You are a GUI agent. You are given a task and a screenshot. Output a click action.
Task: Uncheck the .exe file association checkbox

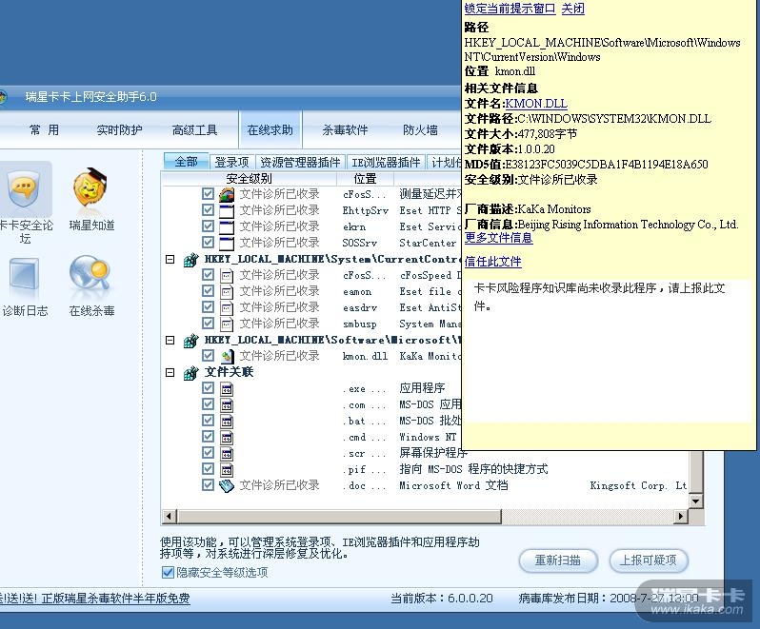tap(208, 388)
